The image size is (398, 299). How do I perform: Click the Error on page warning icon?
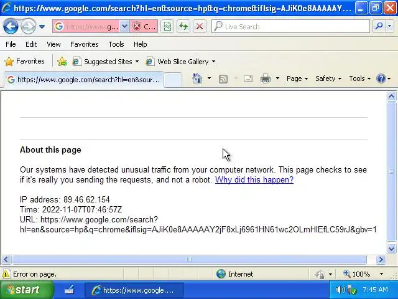tap(6, 274)
